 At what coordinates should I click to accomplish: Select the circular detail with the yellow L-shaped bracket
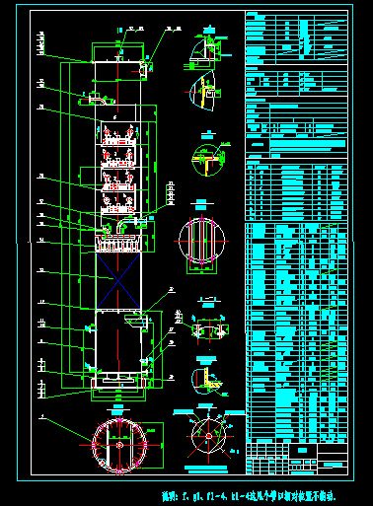pos(208,160)
